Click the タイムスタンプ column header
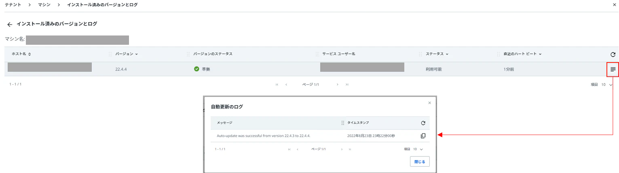Image resolution: width=619 pixels, height=173 pixels. click(x=358, y=123)
